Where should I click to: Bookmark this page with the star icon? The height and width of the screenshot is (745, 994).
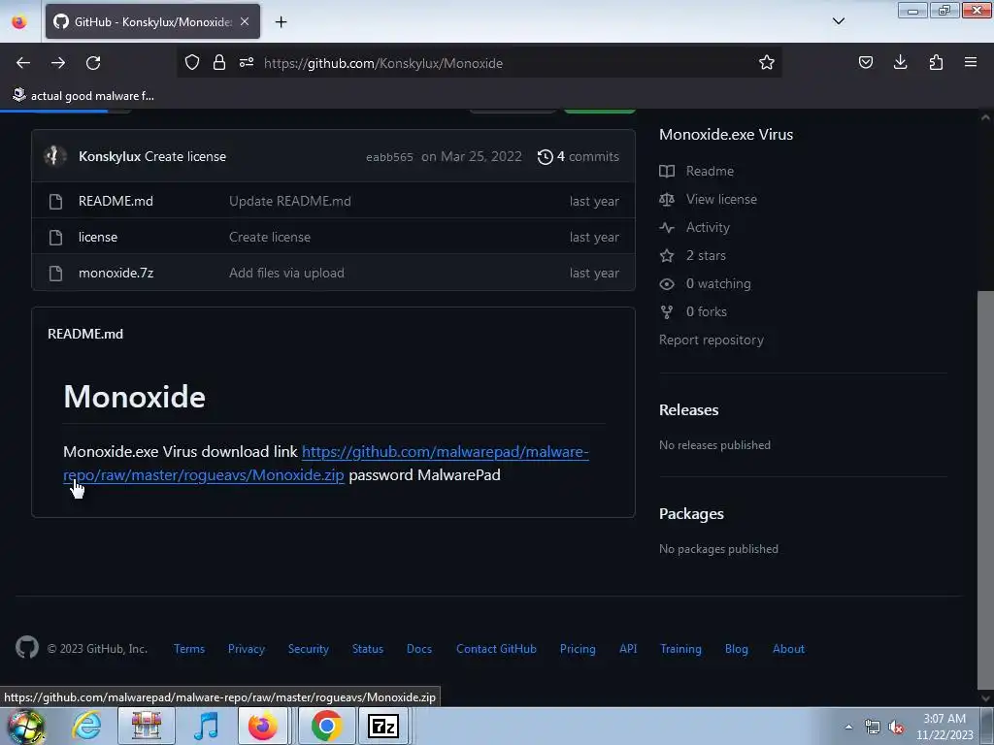pyautogui.click(x=767, y=62)
